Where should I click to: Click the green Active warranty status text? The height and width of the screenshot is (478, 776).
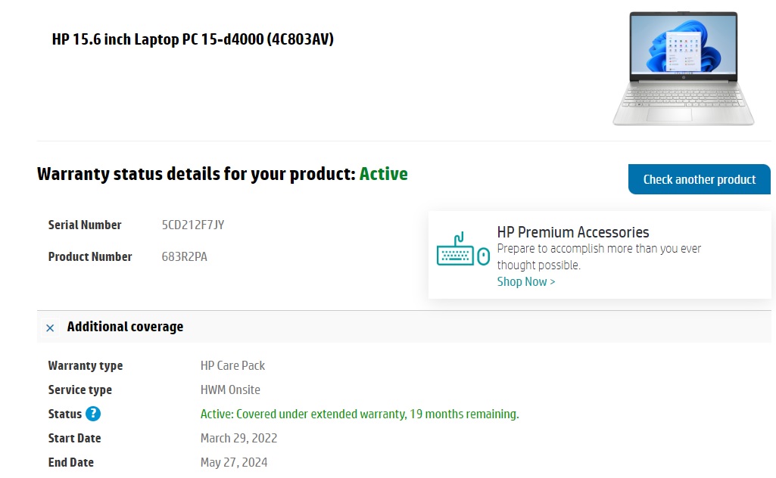(x=384, y=174)
